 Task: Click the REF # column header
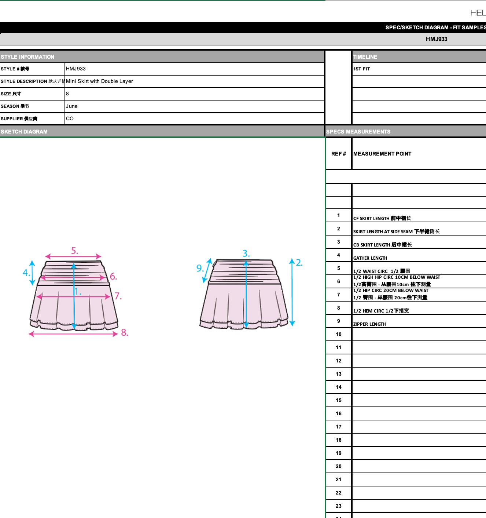339,154
